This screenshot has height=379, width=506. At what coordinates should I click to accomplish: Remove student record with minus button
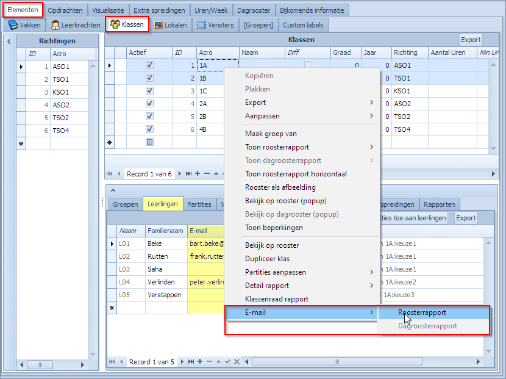pyautogui.click(x=209, y=361)
